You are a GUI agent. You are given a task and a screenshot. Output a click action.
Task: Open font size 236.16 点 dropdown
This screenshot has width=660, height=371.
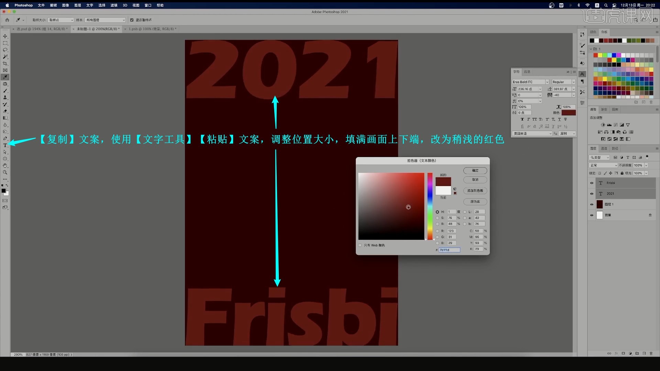[x=540, y=89]
